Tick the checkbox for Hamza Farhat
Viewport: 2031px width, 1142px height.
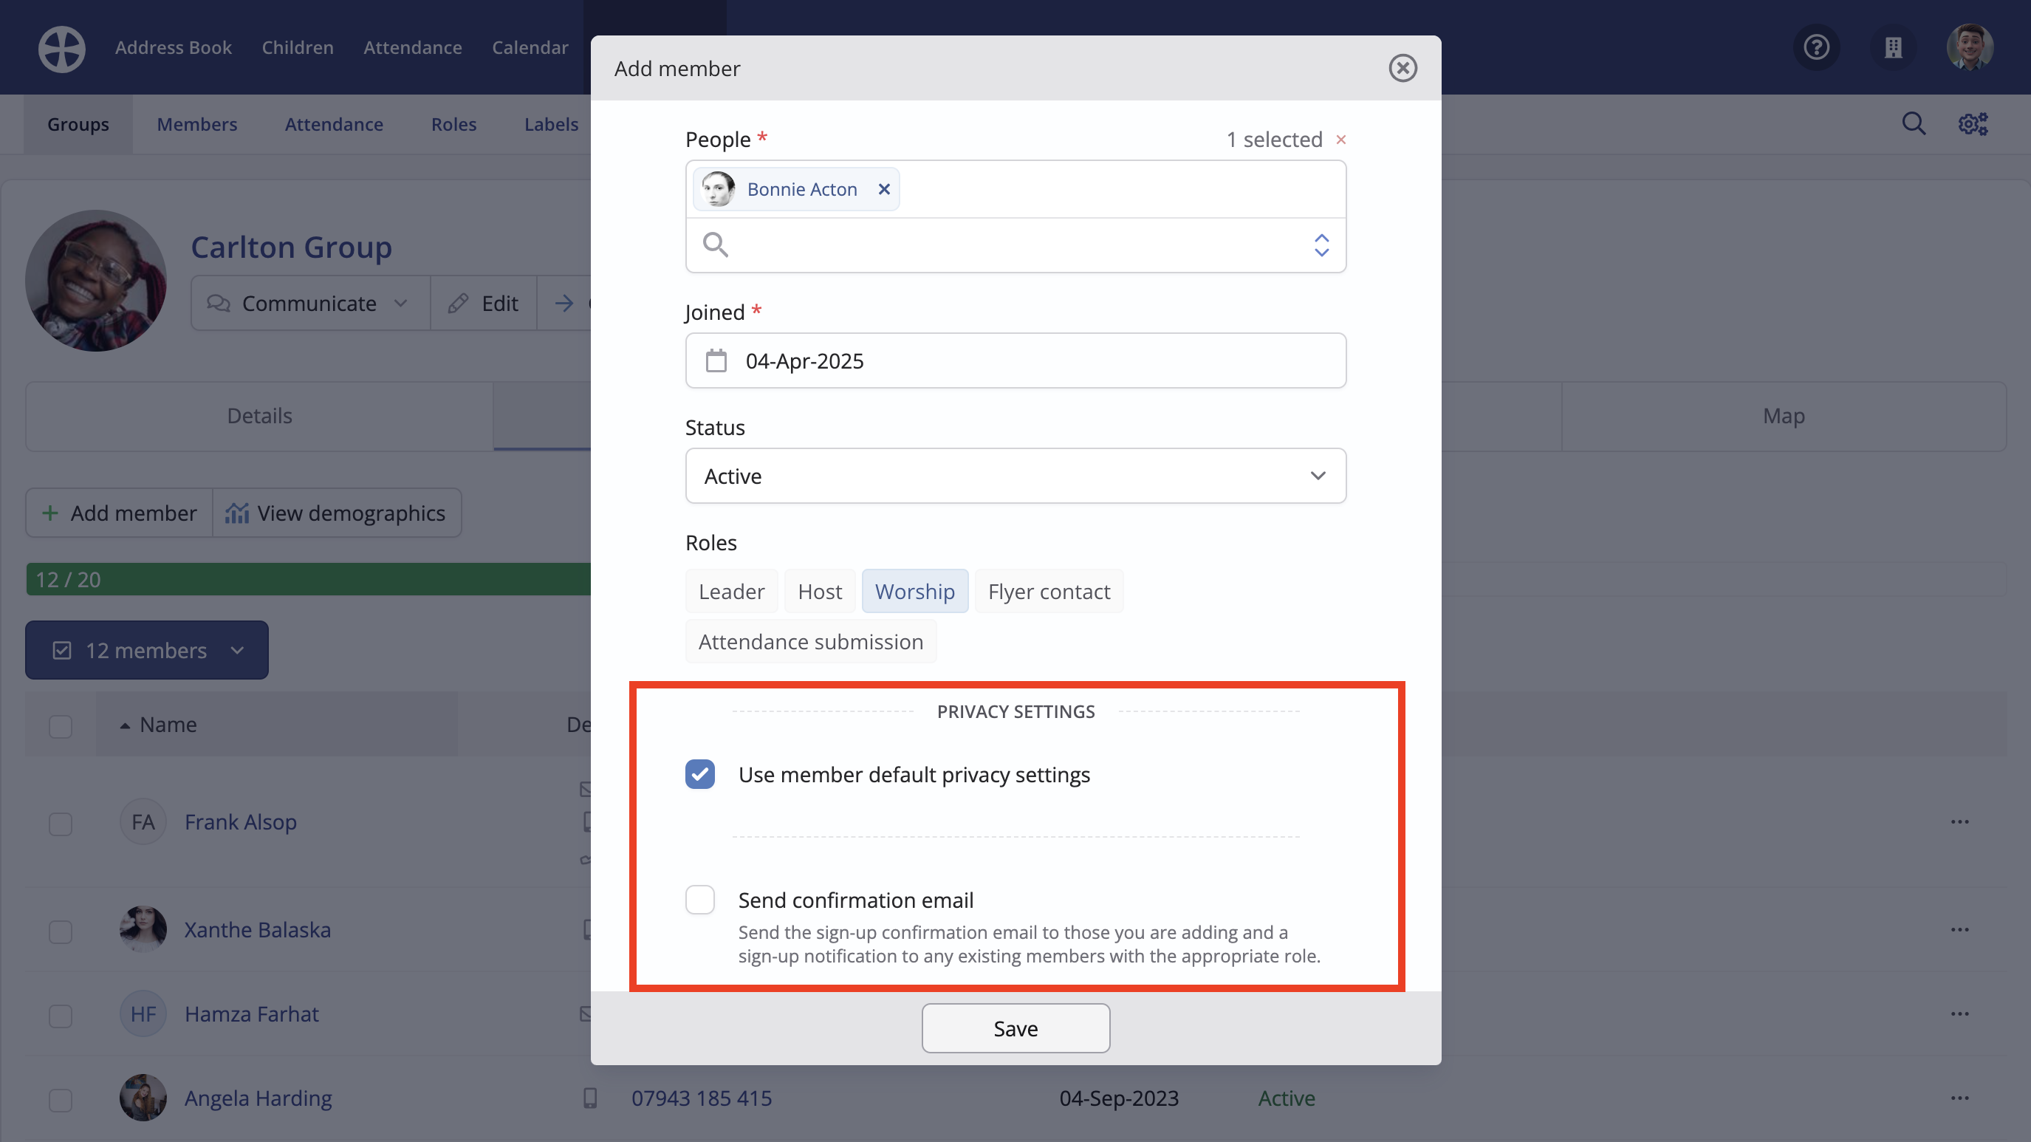60,1016
